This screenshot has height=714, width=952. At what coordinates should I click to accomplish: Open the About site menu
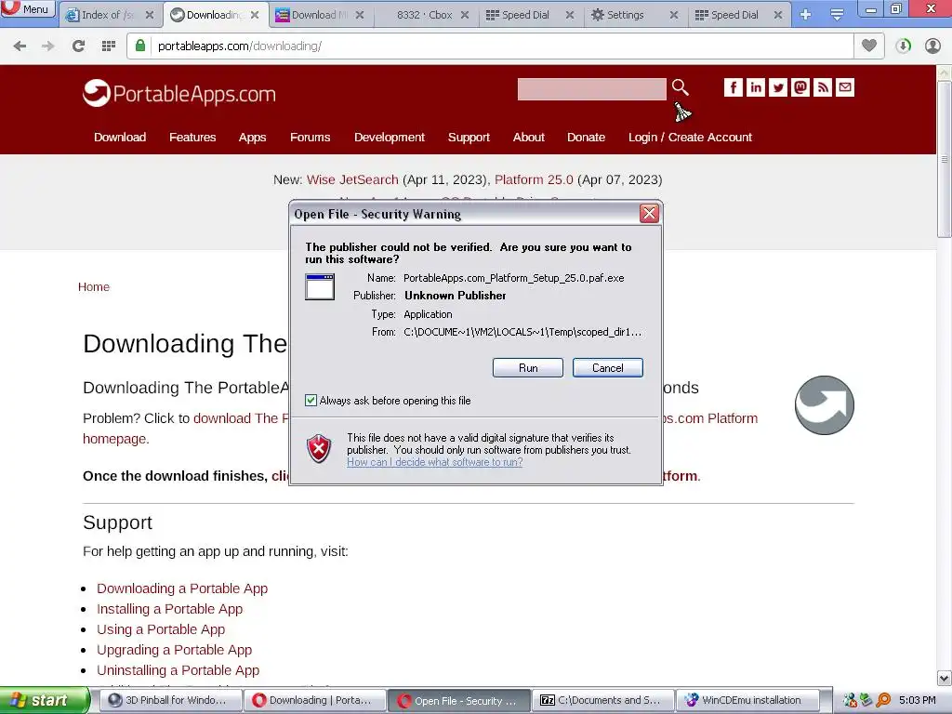coord(528,138)
